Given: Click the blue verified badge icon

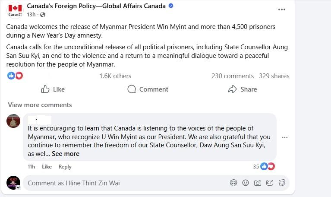Looking at the screenshot, I should tap(170, 6).
